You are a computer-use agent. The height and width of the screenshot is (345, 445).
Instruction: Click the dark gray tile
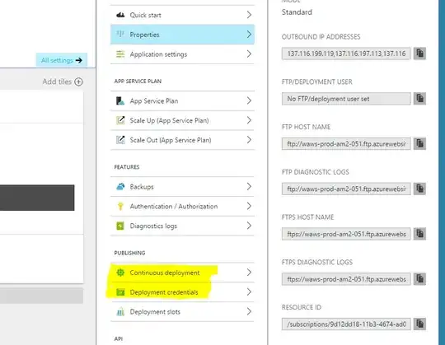37,198
